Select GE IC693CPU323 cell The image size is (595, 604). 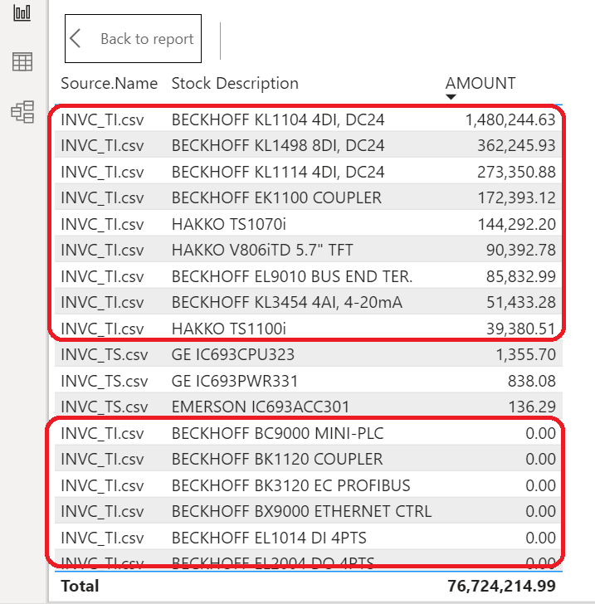click(232, 355)
